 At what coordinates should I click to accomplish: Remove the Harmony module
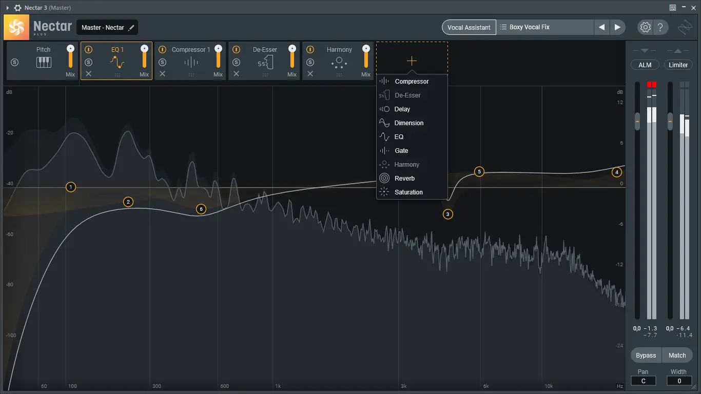coord(310,74)
